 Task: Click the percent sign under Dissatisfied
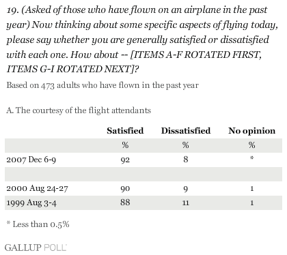(x=186, y=145)
